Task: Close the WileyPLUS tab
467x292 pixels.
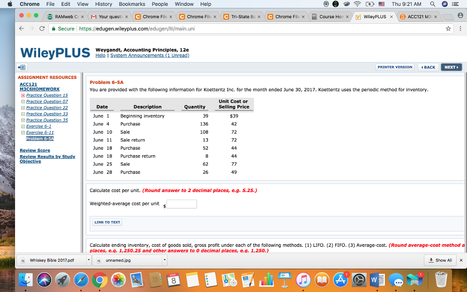Action: pos(391,17)
